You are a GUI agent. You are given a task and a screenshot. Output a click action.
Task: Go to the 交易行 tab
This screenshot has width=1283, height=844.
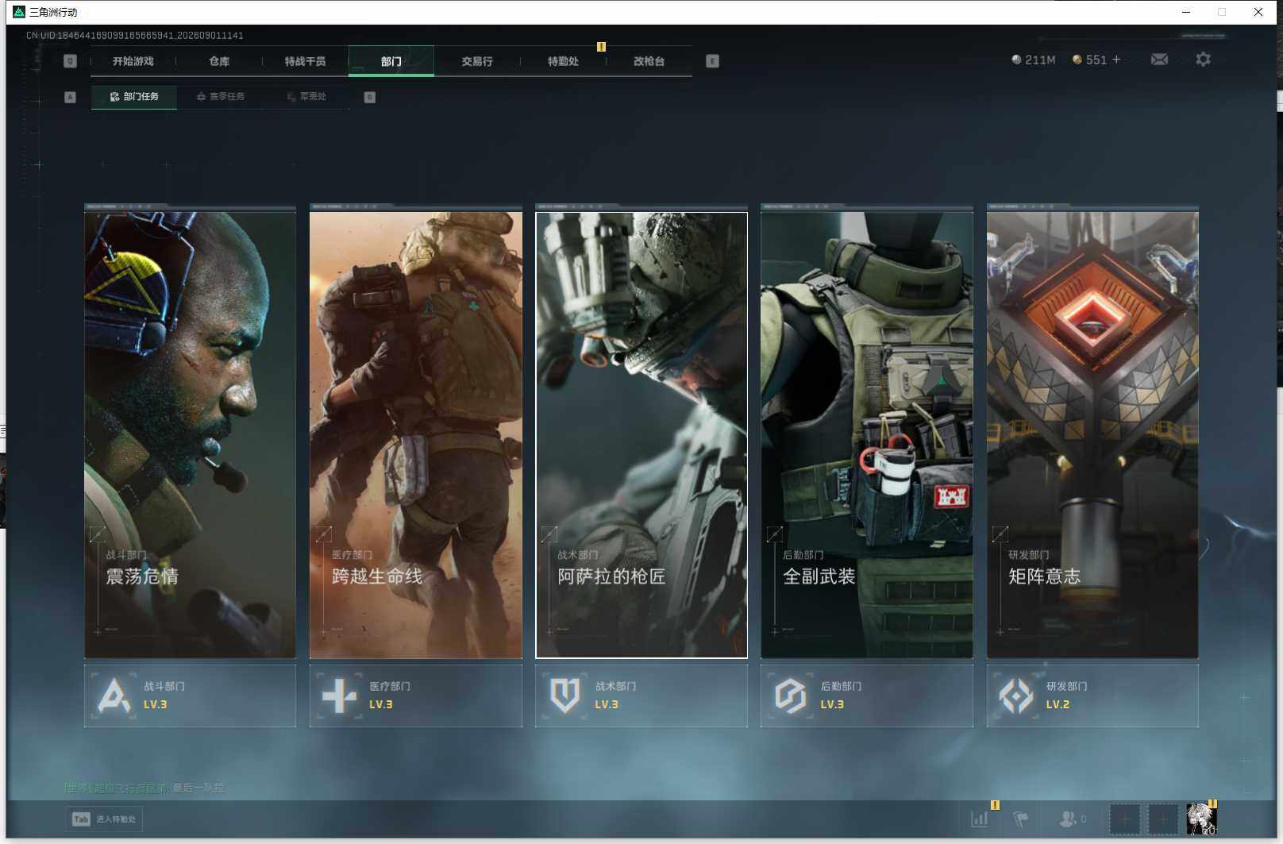click(x=477, y=61)
